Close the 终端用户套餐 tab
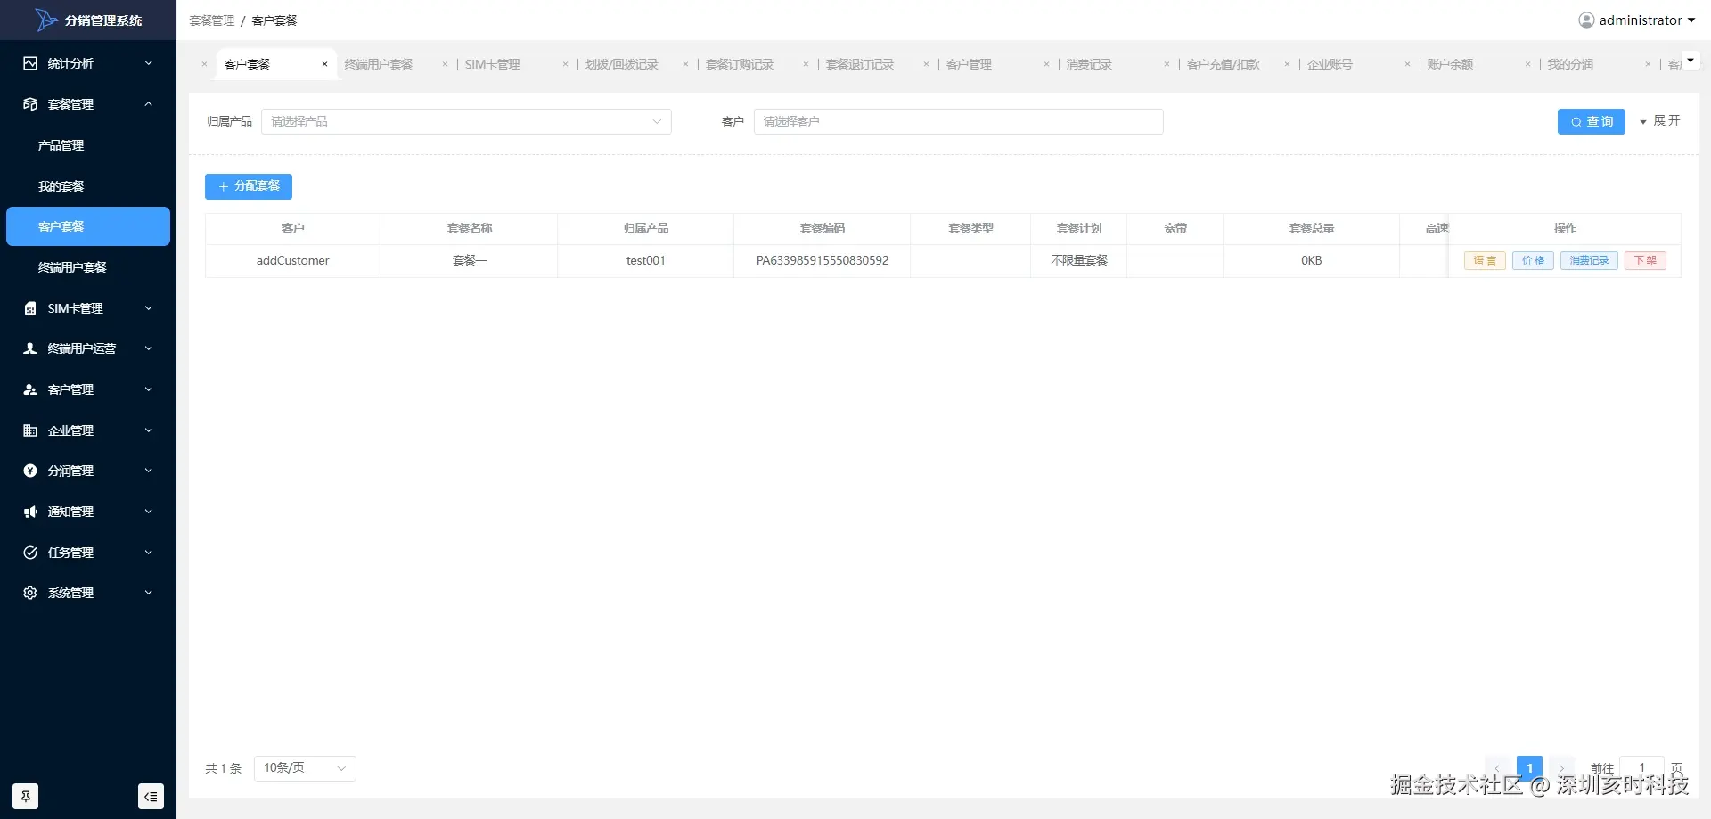The height and width of the screenshot is (819, 1711). pyautogui.click(x=445, y=64)
